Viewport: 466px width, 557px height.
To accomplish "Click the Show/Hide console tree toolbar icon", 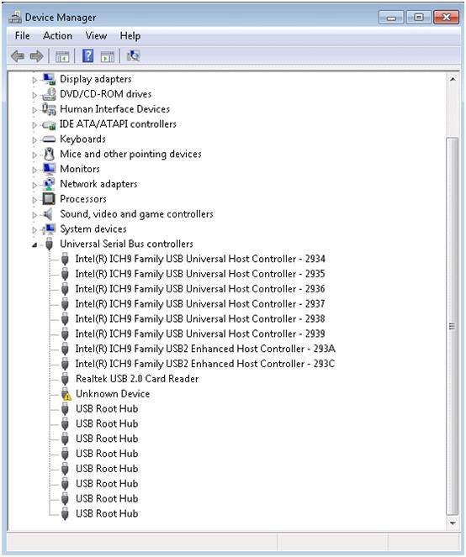I will (62, 56).
